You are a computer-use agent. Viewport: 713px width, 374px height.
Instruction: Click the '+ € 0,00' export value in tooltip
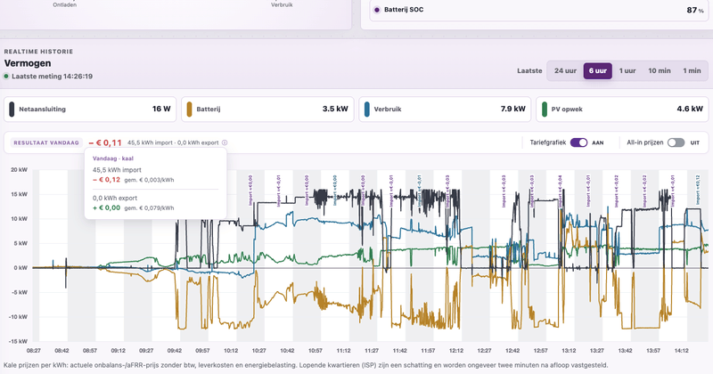pos(106,207)
